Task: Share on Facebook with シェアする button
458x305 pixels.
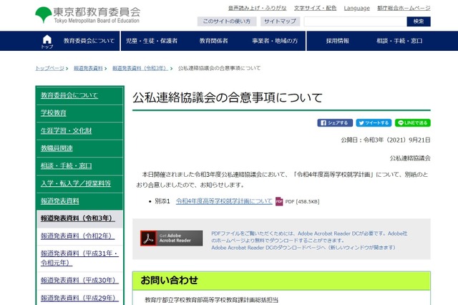Action: pyautogui.click(x=335, y=122)
